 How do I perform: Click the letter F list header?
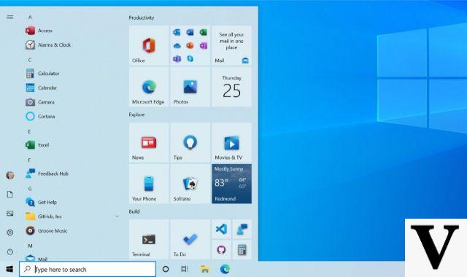[29, 160]
